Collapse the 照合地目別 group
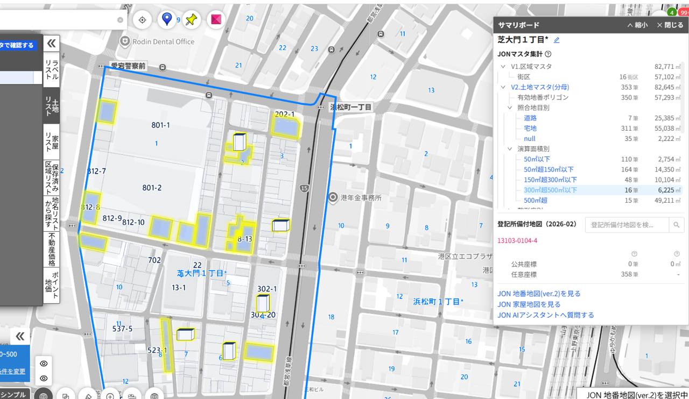Image resolution: width=689 pixels, height=399 pixels. click(510, 108)
